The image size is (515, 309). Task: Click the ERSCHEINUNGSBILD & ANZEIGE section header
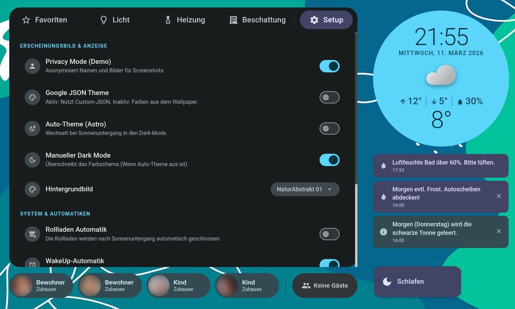pos(64,45)
